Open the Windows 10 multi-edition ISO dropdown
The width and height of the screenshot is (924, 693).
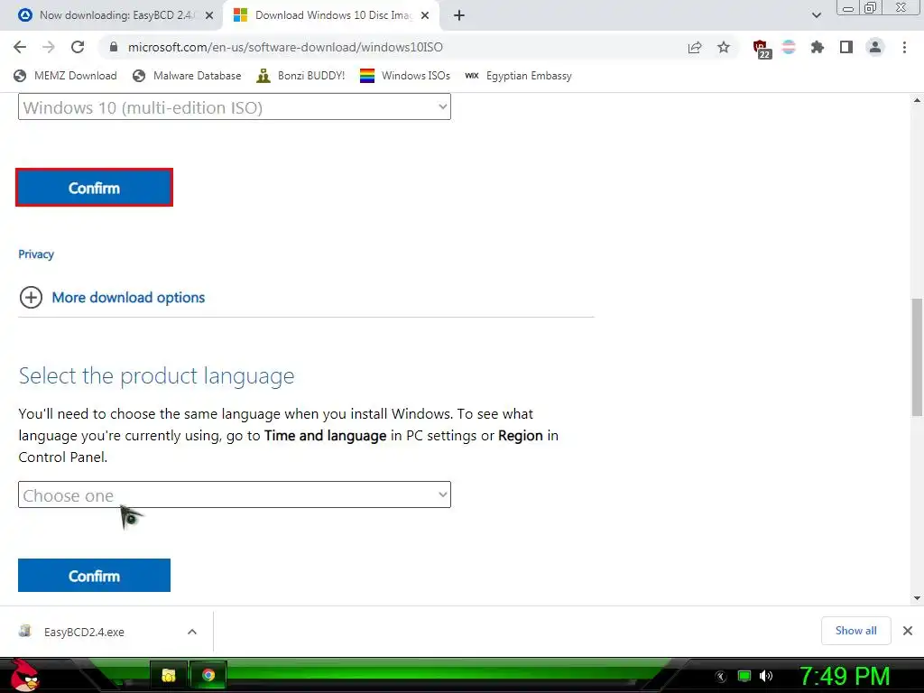[235, 106]
